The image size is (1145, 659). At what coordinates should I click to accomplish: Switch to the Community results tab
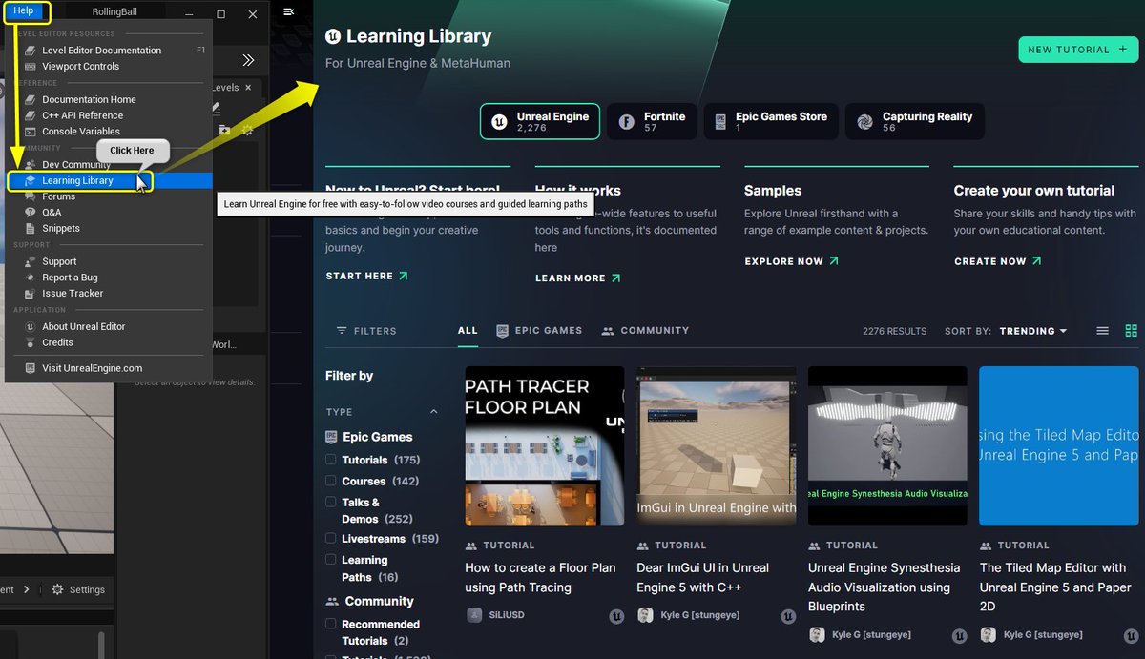pos(645,331)
